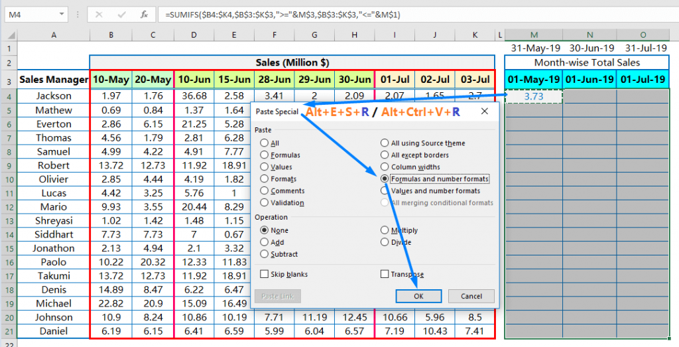Click the help question mark in dialog
Viewport: 679px width, 347px height.
pyautogui.click(x=469, y=112)
